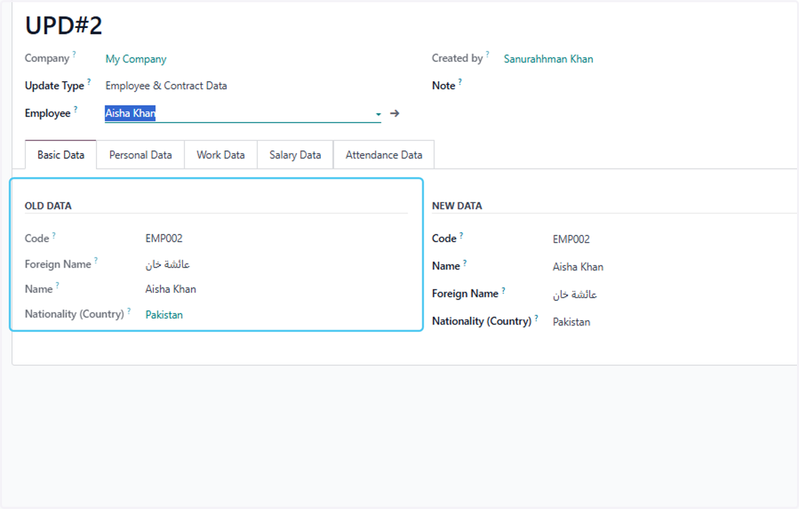Show help tooltip for Old Data Foreign Name
Screen dimensions: 799x509
tap(96, 260)
